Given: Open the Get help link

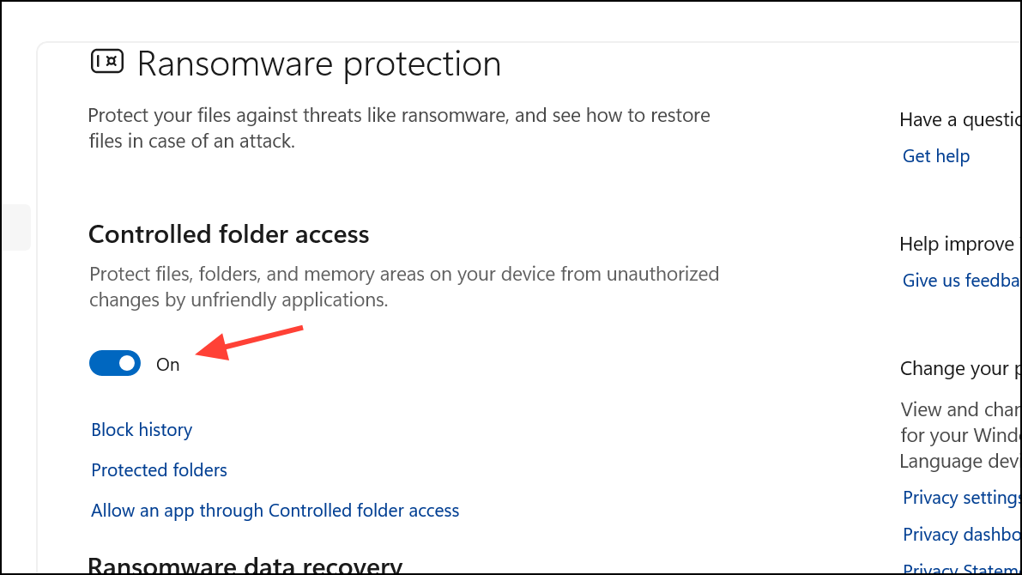Looking at the screenshot, I should click(936, 156).
